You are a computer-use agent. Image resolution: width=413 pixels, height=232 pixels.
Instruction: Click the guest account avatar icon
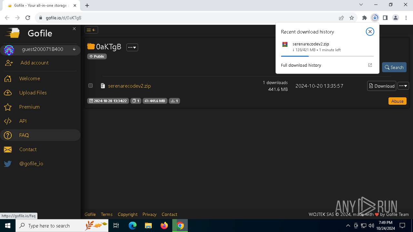pyautogui.click(x=9, y=50)
